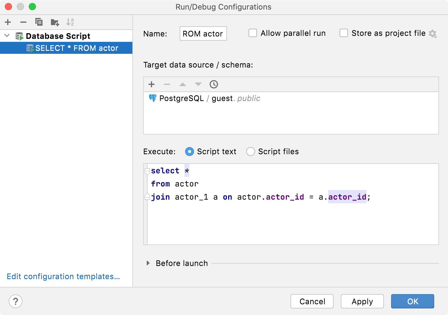Select the Script files option
The image size is (448, 315).
(250, 152)
